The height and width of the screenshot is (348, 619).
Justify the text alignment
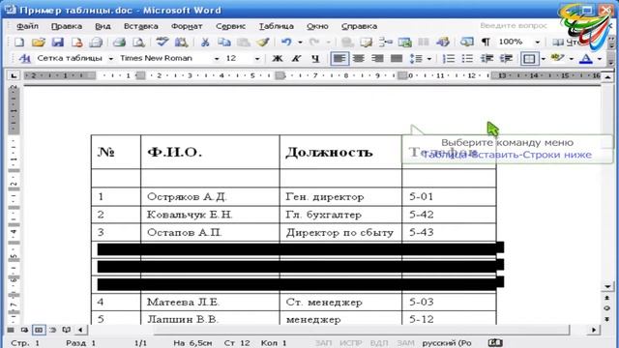[x=397, y=58]
